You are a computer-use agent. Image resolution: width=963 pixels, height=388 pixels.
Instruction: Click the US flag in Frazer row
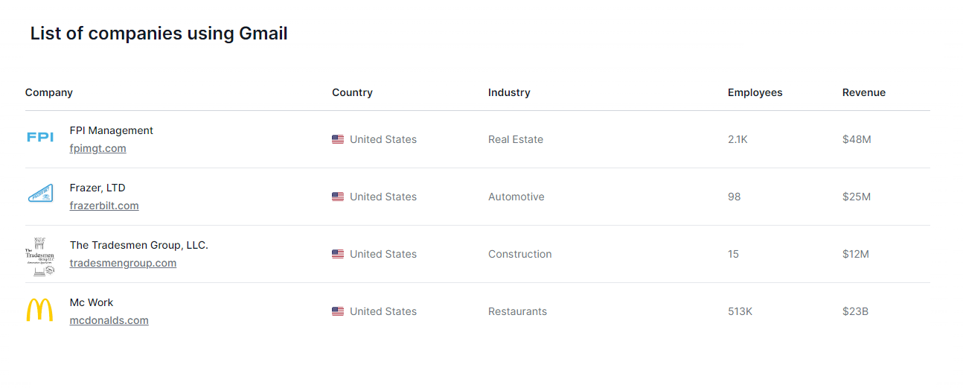pos(338,197)
